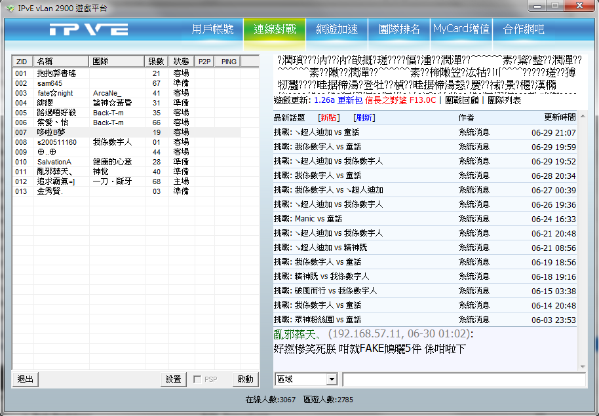Viewport: 599px width, 416px height.
Task: Go to the 團隊排名 tab
Action: (399, 29)
